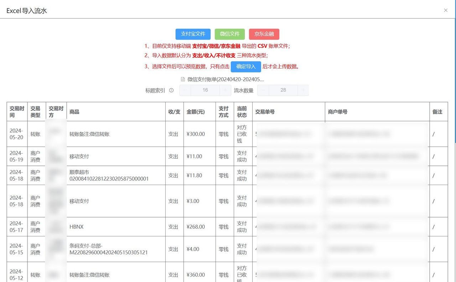The image size is (456, 282).
Task: Click the 交易单号 column header
Action: [x=289, y=112]
